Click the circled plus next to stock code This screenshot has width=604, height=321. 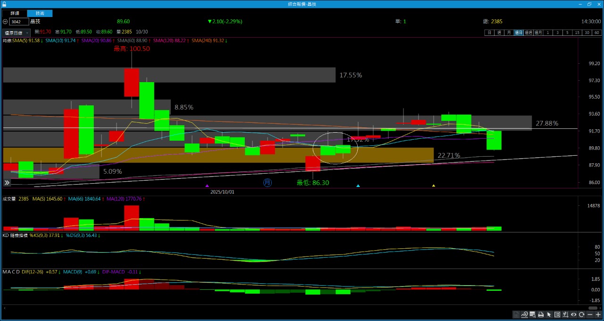5,22
